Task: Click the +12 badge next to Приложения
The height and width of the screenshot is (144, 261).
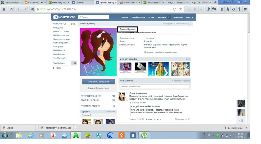Action: [x=74, y=63]
